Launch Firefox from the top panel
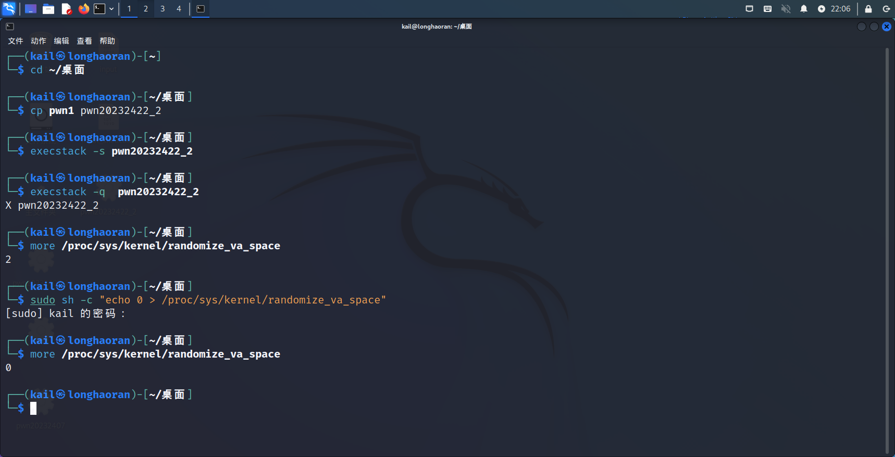The width and height of the screenshot is (895, 457). tap(83, 9)
